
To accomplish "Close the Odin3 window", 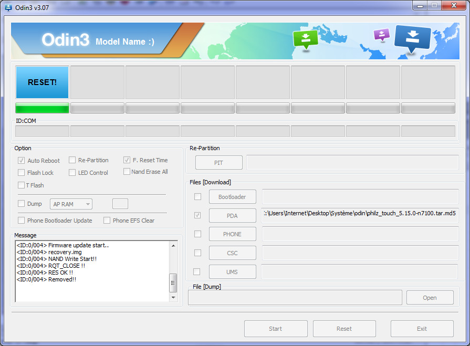I will tap(454, 6).
